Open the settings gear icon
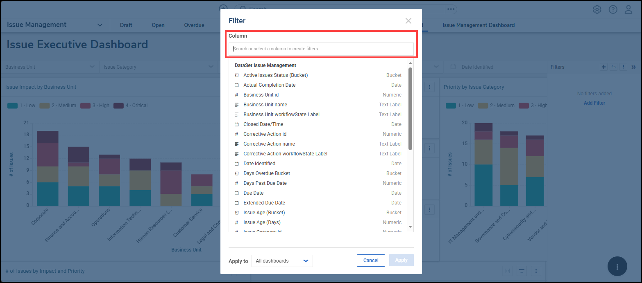This screenshot has height=283, width=642. (597, 9)
